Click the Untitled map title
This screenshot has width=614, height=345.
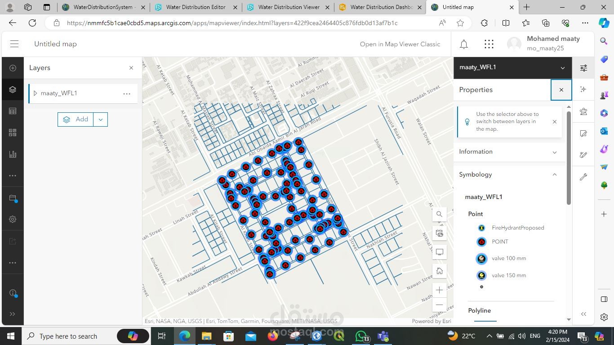pyautogui.click(x=55, y=44)
